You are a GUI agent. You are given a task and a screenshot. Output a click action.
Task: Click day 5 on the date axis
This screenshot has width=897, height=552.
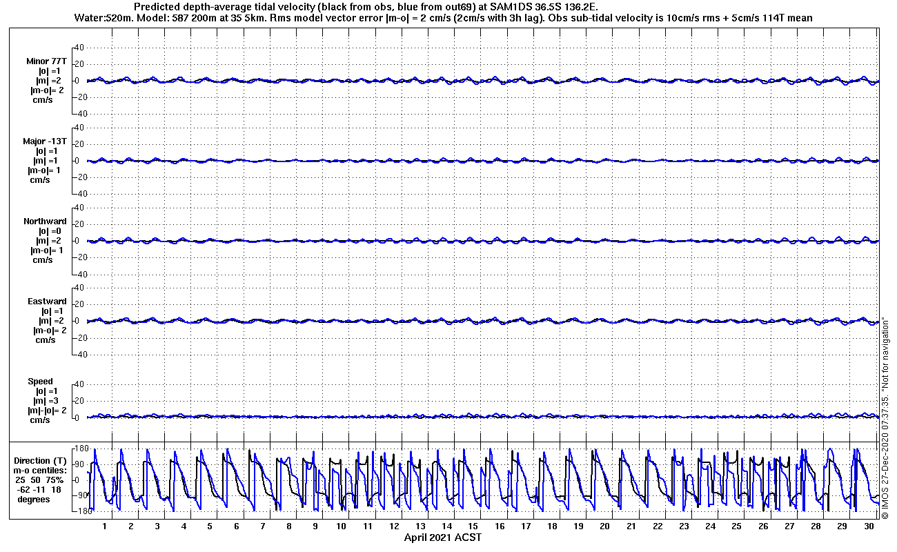[210, 526]
